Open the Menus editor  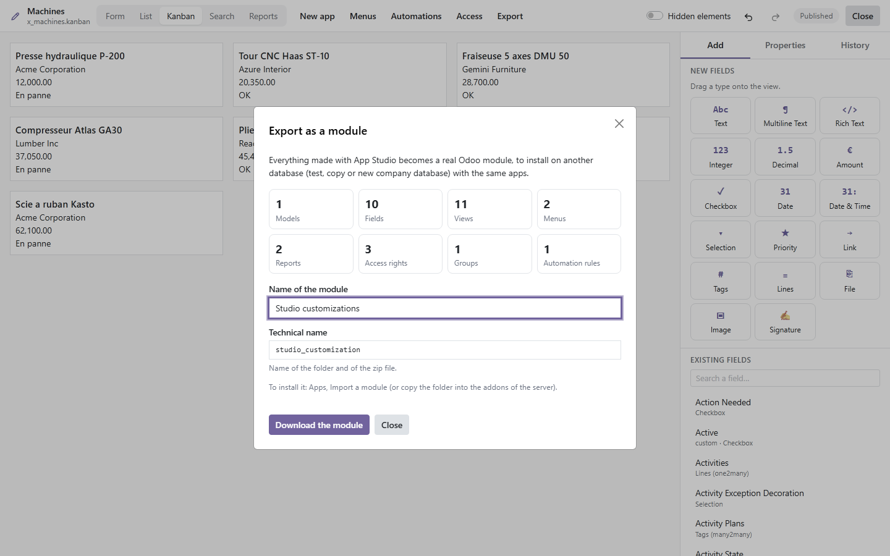[x=363, y=16]
